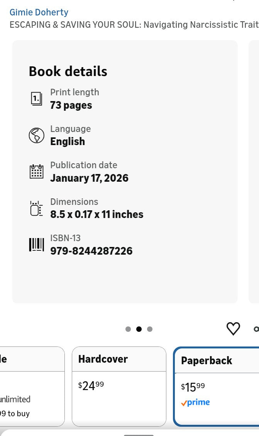This screenshot has height=436, width=259.
Task: Tap the Dimensions ruler icon
Action: point(36,208)
